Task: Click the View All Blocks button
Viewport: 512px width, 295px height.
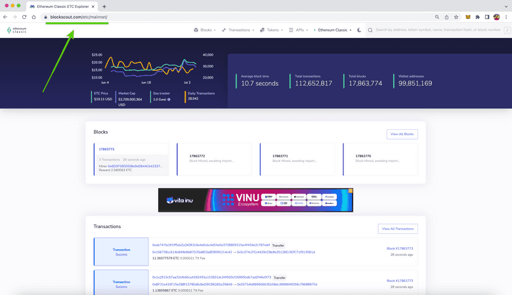Action: click(402, 134)
